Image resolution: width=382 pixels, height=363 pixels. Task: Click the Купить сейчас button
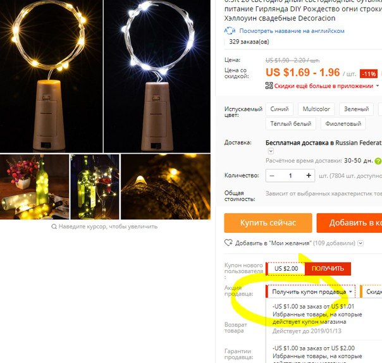(x=268, y=223)
